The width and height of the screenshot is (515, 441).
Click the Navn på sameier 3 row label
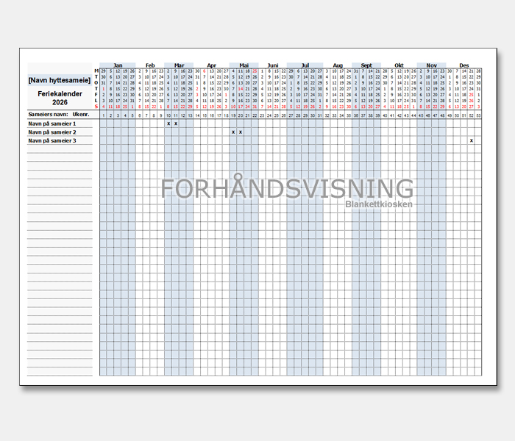(x=52, y=140)
